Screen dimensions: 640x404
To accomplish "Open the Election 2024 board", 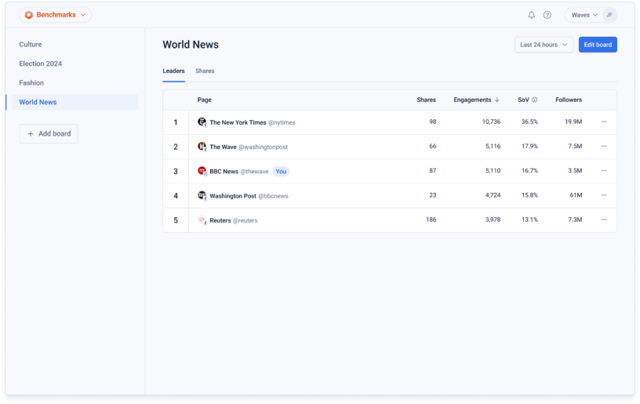I will [41, 64].
